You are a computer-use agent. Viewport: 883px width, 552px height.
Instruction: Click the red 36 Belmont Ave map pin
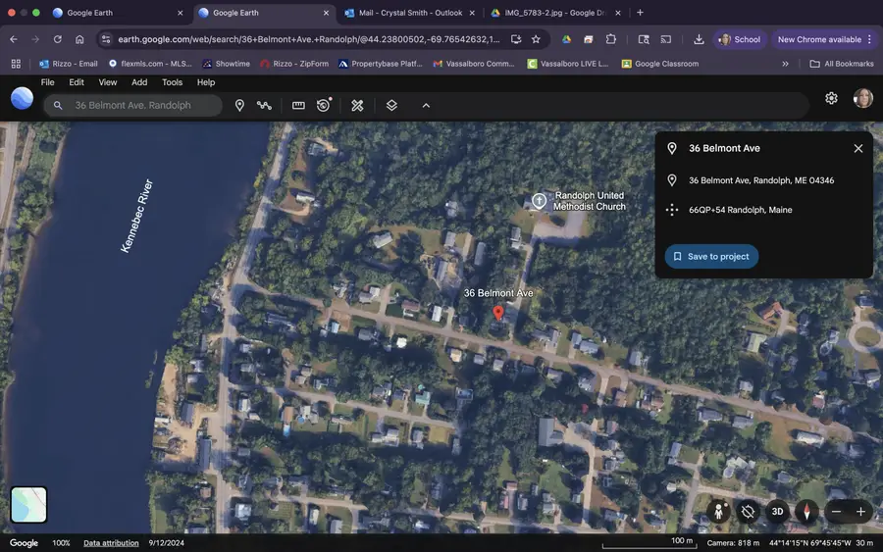coord(497,313)
